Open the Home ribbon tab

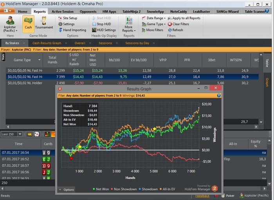[x=23, y=11]
